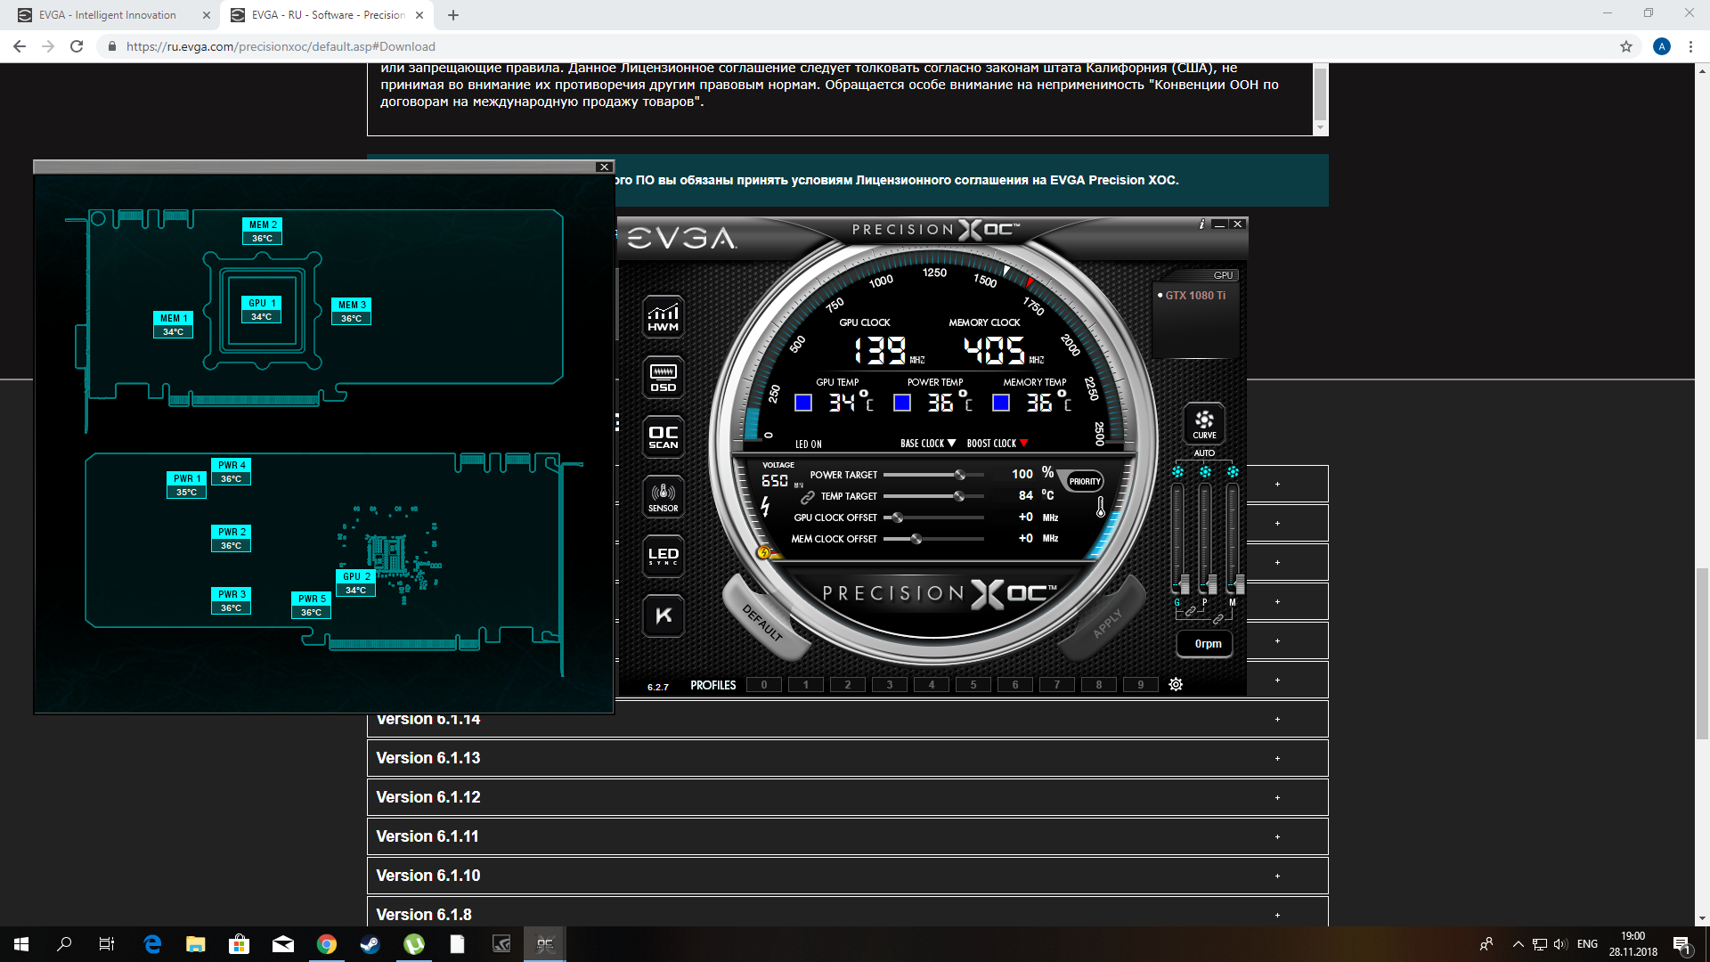
Task: Launch the OC Scan tool
Action: [x=663, y=436]
